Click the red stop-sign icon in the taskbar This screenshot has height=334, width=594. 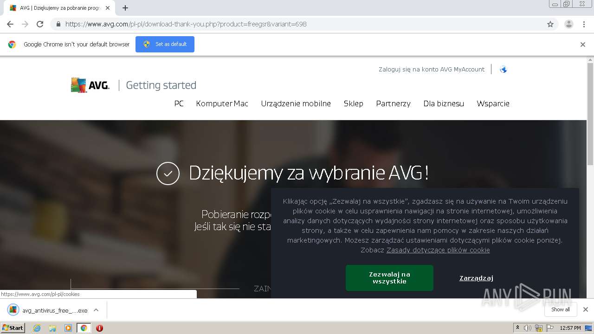tap(99, 328)
